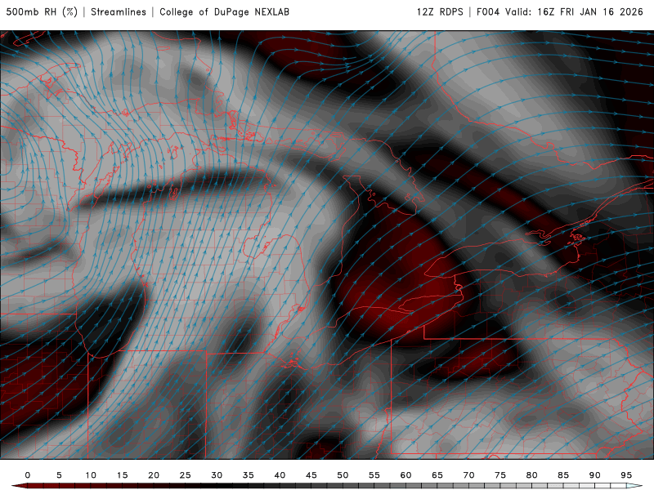
Task: Click "College of DuPage NEXLAB" header text
Action: 224,11
